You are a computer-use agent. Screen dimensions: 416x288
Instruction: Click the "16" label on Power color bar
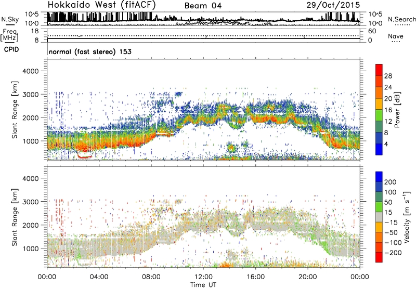(x=388, y=110)
